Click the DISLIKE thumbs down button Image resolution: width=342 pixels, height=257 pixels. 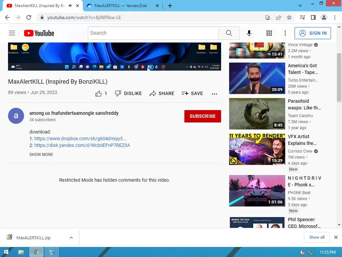pos(128,94)
